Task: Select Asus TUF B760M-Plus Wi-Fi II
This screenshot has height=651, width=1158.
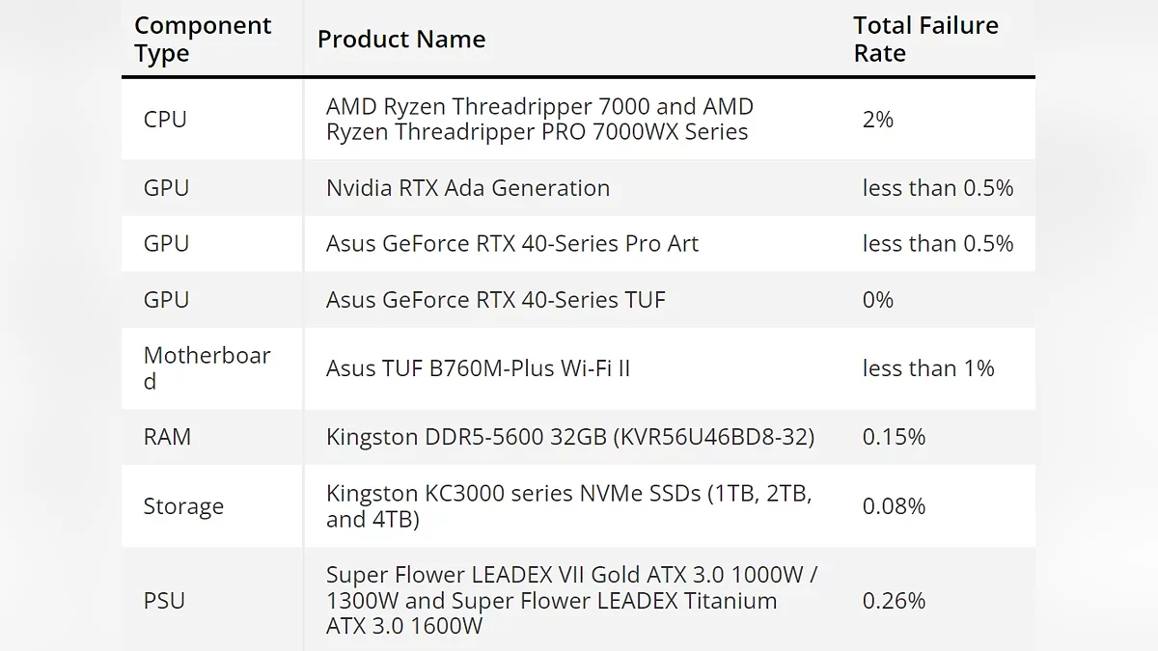Action: [479, 368]
